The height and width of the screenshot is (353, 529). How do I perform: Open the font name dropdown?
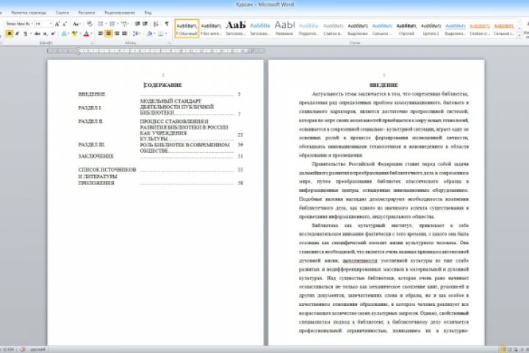click(32, 24)
